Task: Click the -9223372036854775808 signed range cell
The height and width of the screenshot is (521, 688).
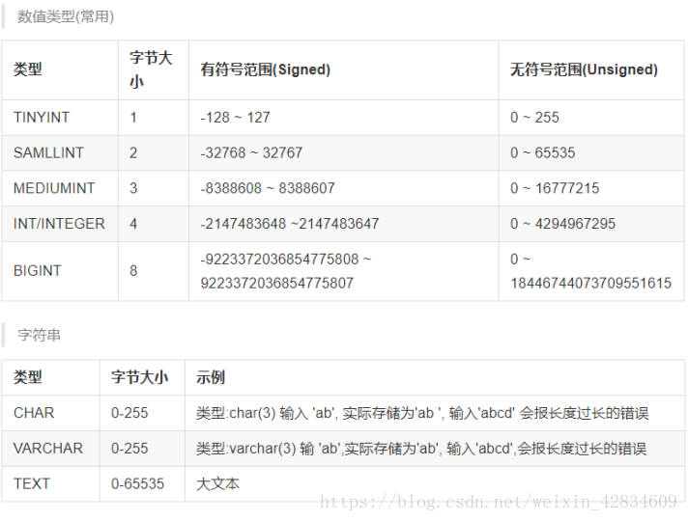Action: click(344, 271)
